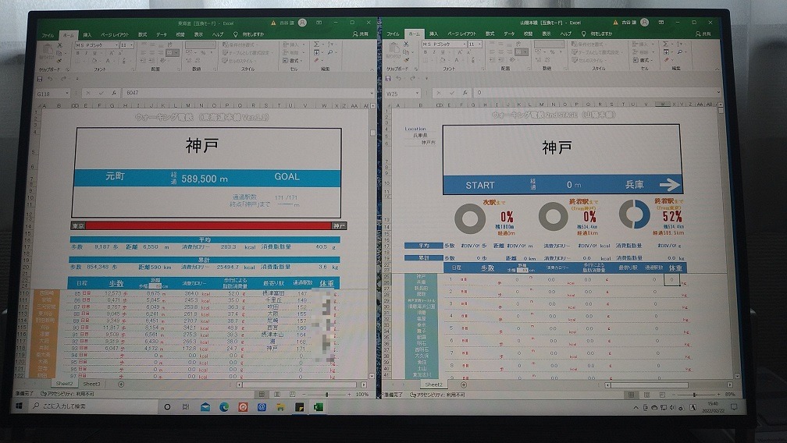The image size is (787, 443).
Task: Click the horizontal scrollbar in left Excel window
Action: coord(299,385)
